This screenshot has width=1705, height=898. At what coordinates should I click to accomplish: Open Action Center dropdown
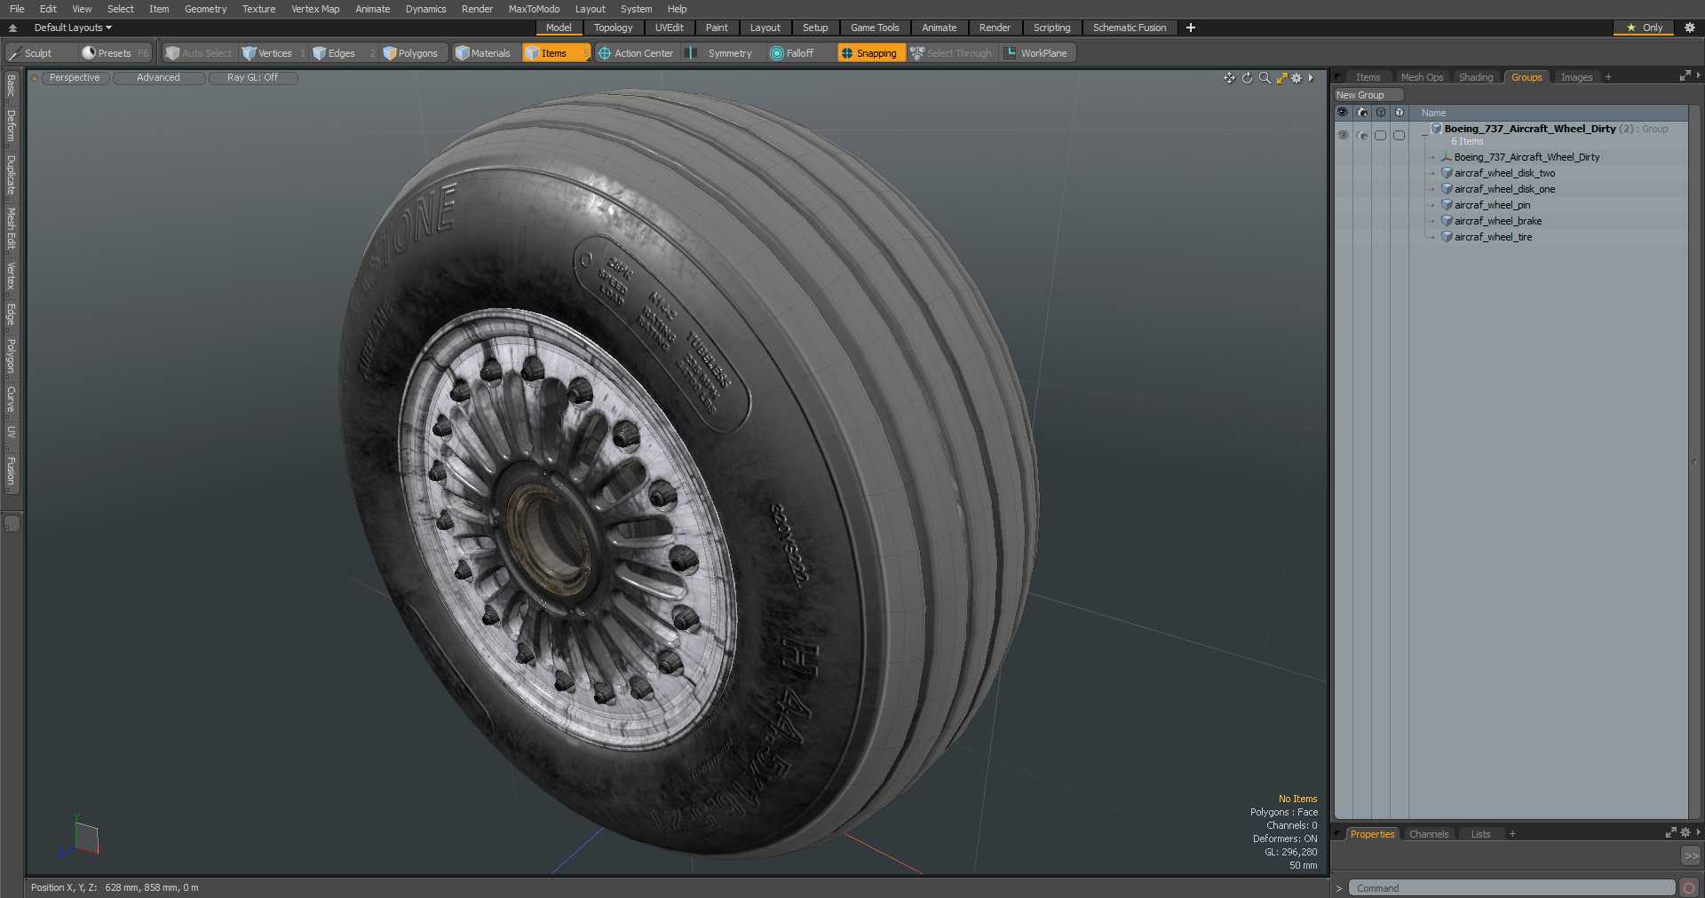pyautogui.click(x=635, y=53)
